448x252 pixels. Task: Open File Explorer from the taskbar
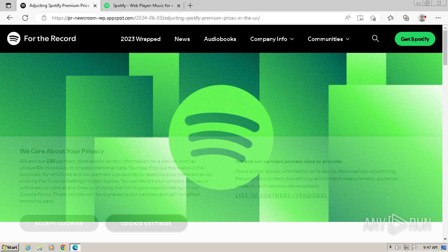(40, 247)
